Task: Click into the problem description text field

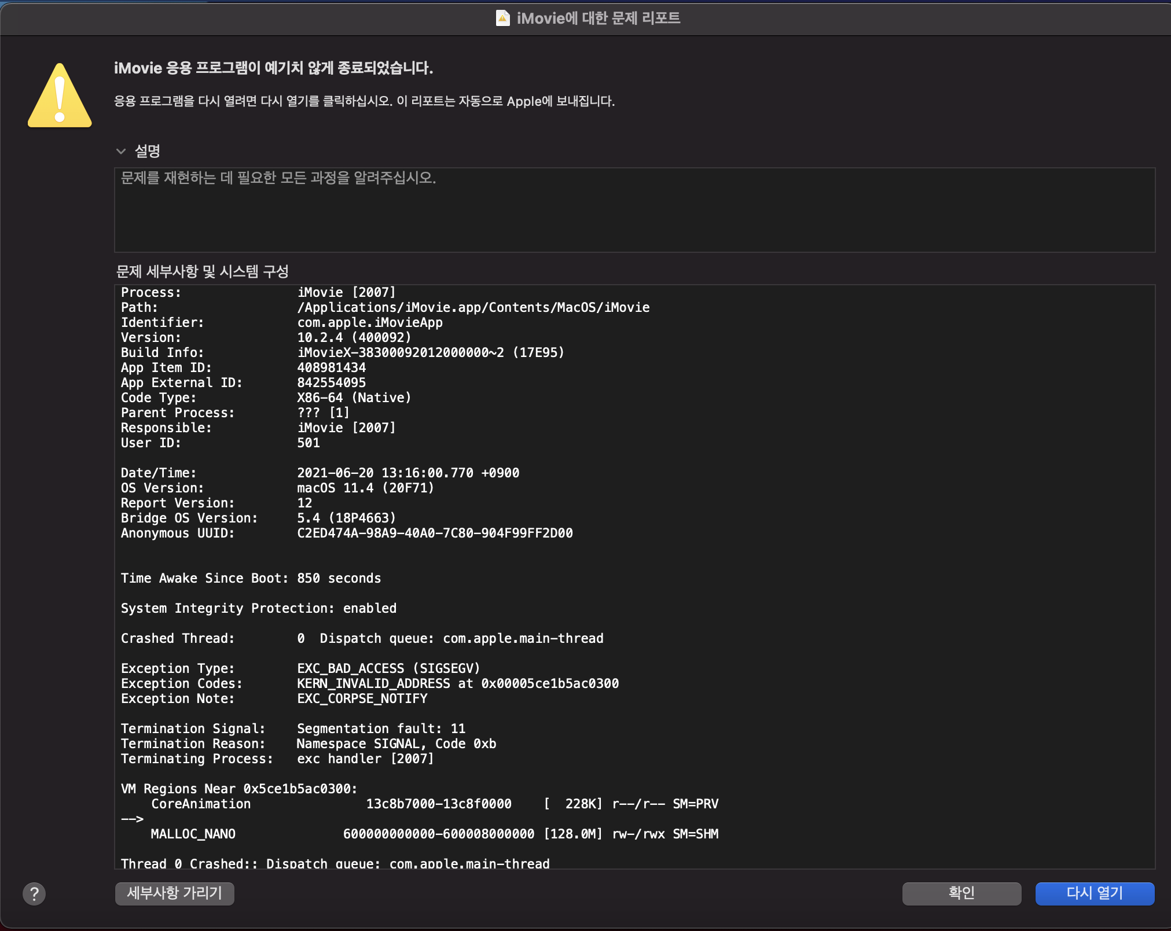Action: click(634, 209)
